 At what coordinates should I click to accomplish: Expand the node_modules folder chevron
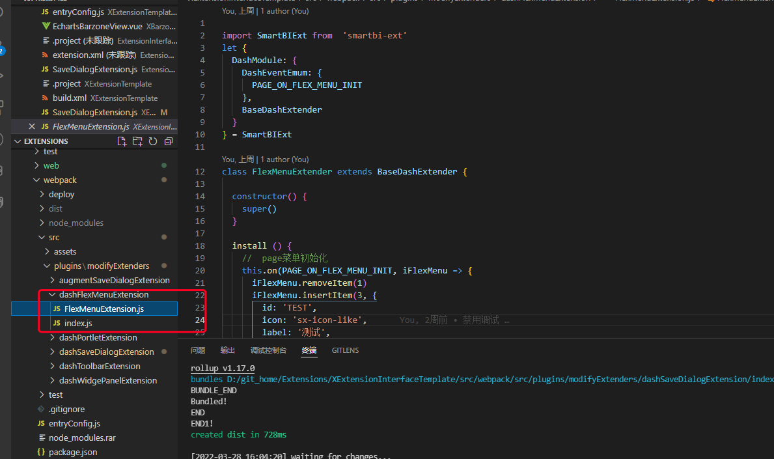pos(42,223)
